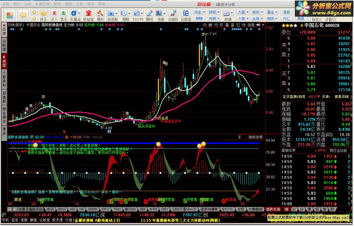Click the 预 forecast icon in chart header
The image size is (354, 226).
tap(244, 25)
